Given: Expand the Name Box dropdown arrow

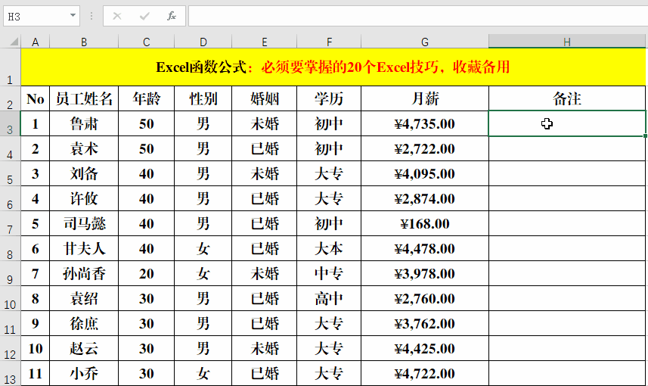Looking at the screenshot, I should click(73, 16).
